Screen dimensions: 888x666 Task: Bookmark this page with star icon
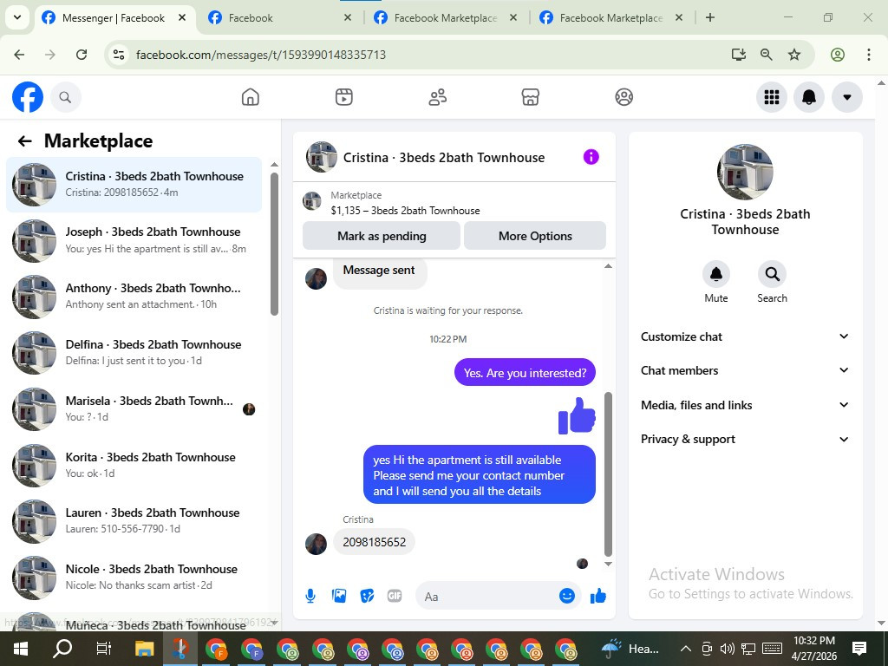(794, 55)
